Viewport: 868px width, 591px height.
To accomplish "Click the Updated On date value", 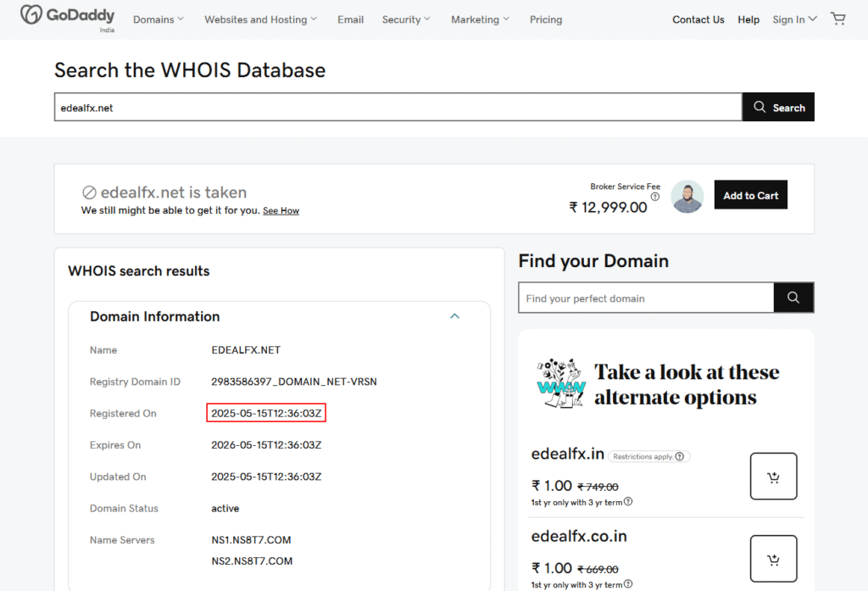I will click(266, 477).
